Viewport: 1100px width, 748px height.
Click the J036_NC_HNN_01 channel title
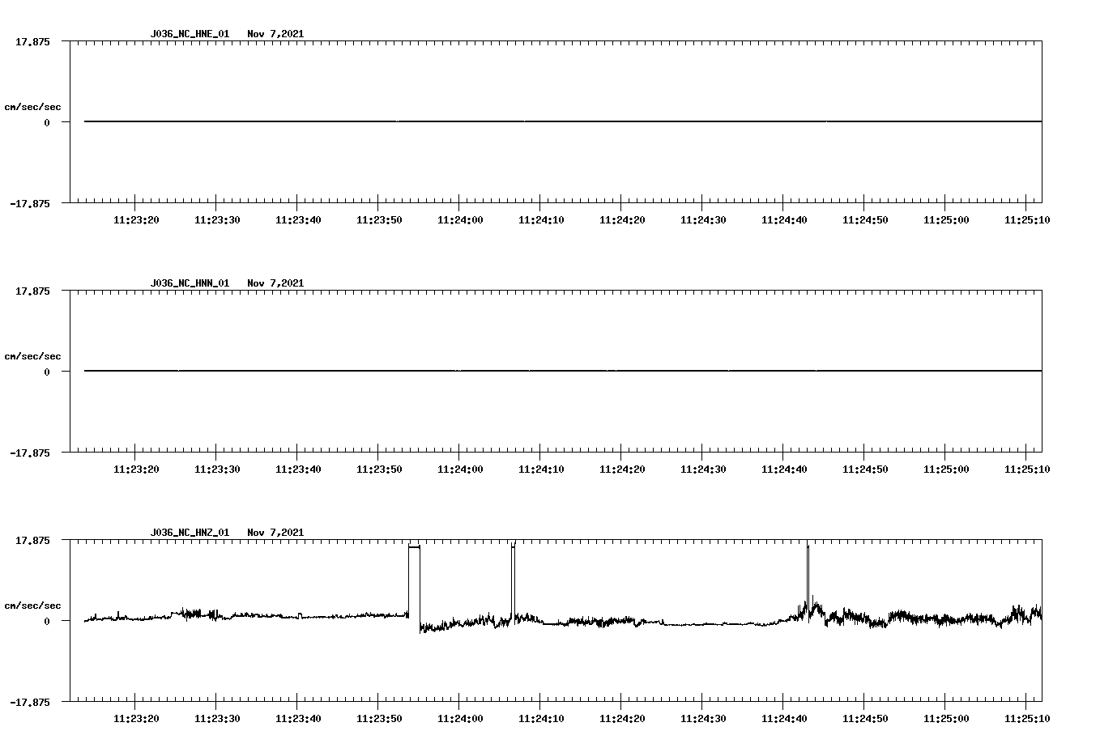click(190, 283)
